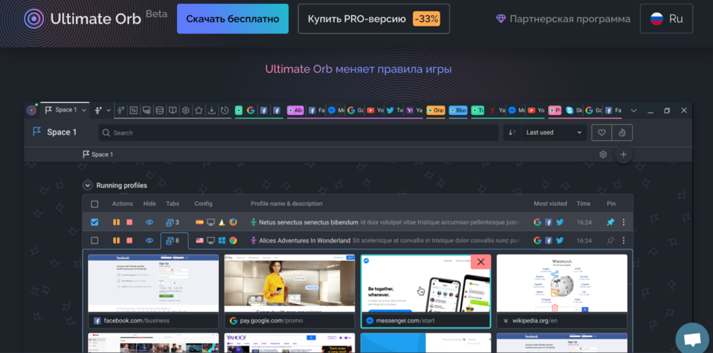
Task: Switch to the Twitter tab in the title bar
Action: [x=393, y=110]
